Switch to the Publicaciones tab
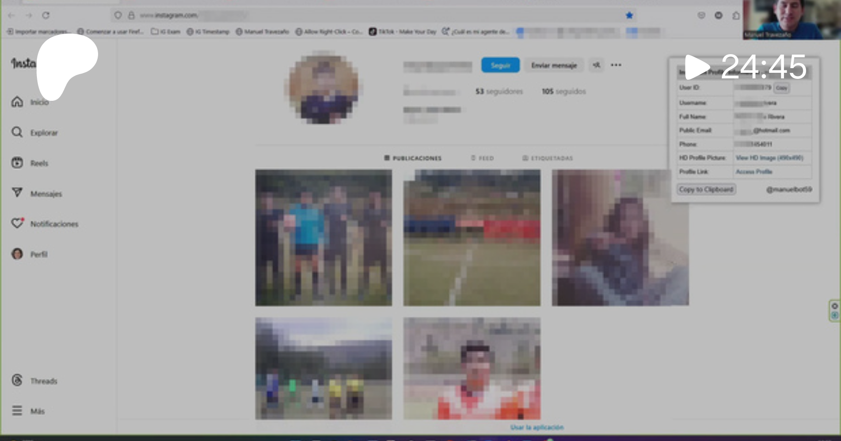The width and height of the screenshot is (841, 441). click(x=413, y=158)
